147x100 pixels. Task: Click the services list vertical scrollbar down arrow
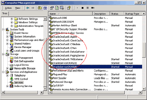(x=144, y=89)
